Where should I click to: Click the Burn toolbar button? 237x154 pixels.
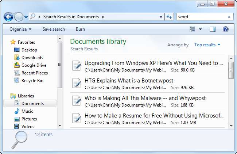tap(80, 29)
